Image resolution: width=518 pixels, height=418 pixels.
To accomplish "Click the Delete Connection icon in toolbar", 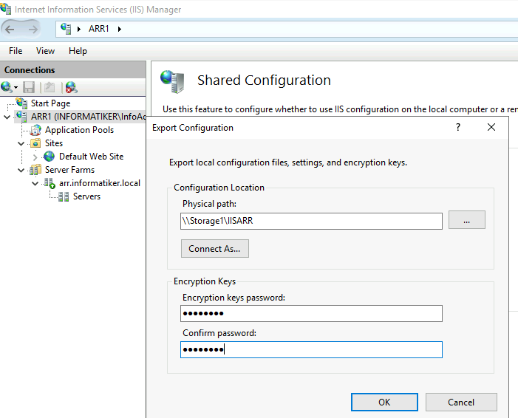I will pyautogui.click(x=72, y=87).
